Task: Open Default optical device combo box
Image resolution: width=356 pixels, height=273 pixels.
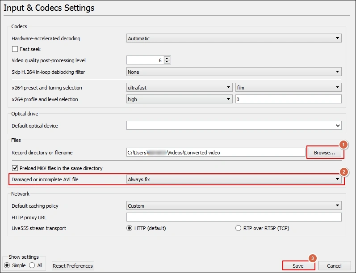Action: pos(234,125)
